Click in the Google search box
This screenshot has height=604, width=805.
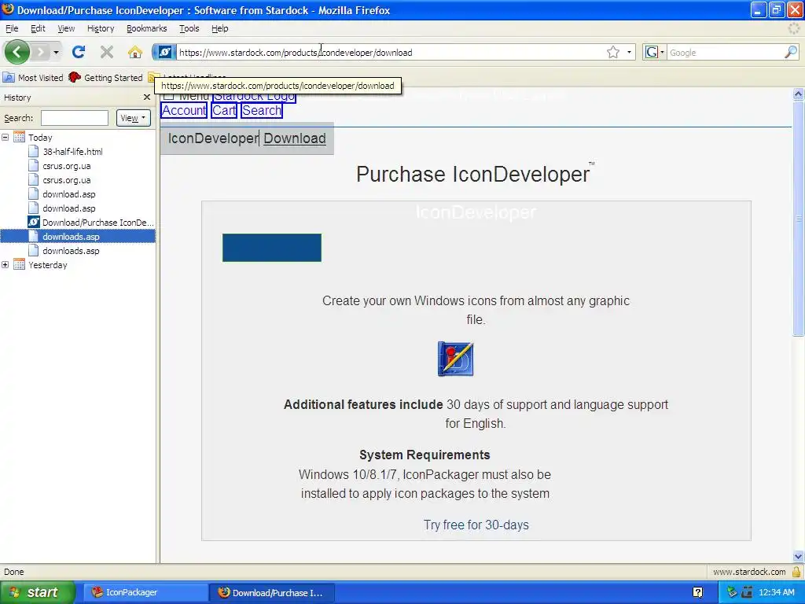click(725, 53)
